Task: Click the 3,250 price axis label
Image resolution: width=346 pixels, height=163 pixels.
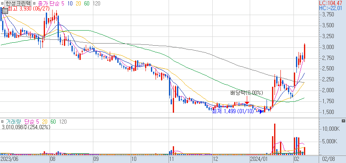Action: pyautogui.click(x=328, y=36)
